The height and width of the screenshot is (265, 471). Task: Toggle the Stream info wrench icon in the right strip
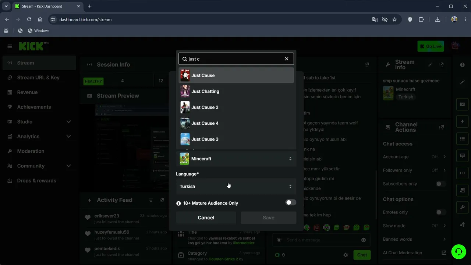point(463,208)
